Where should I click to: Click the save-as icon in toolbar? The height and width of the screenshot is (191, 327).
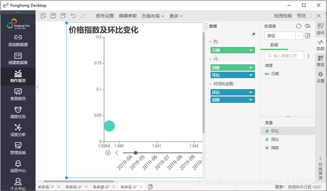pyautogui.click(x=63, y=16)
